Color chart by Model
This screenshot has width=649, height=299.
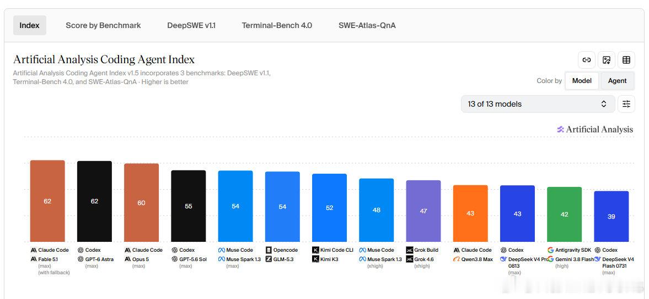(x=582, y=81)
